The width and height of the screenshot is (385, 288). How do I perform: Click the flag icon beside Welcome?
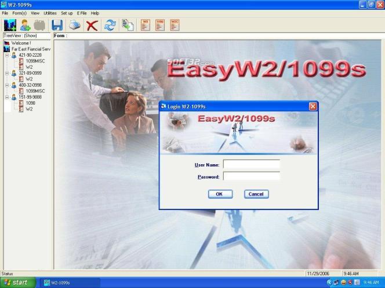click(7, 43)
